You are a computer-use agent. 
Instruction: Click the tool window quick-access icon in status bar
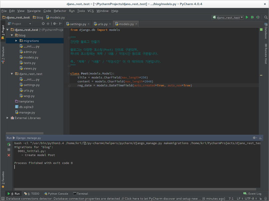[3, 199]
